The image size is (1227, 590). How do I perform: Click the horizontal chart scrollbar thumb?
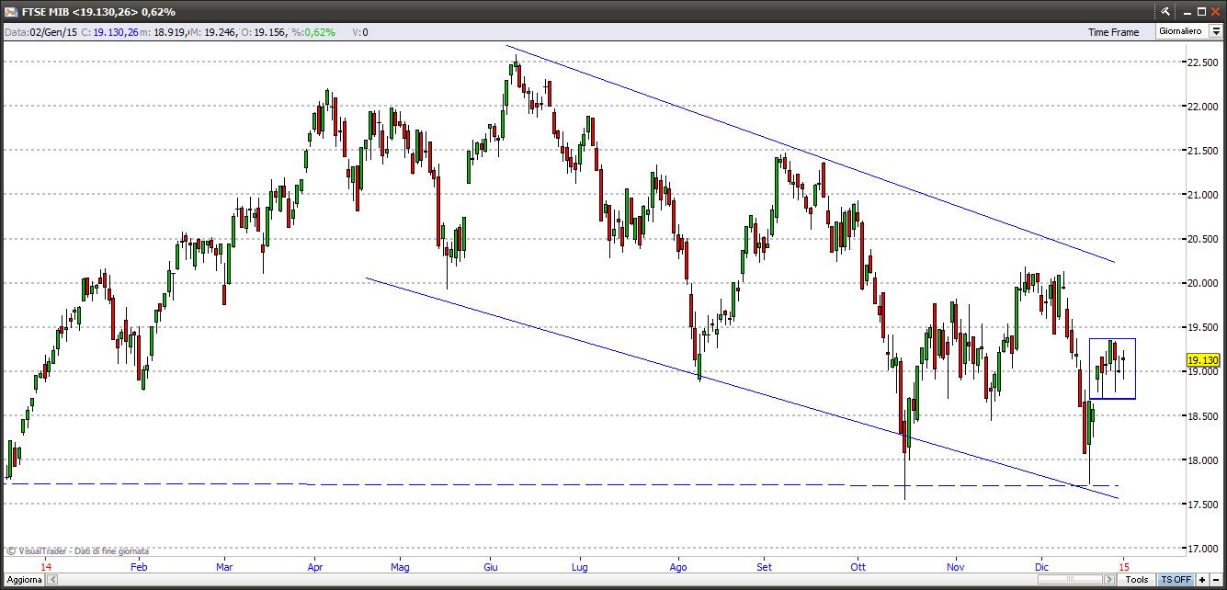(1070, 580)
